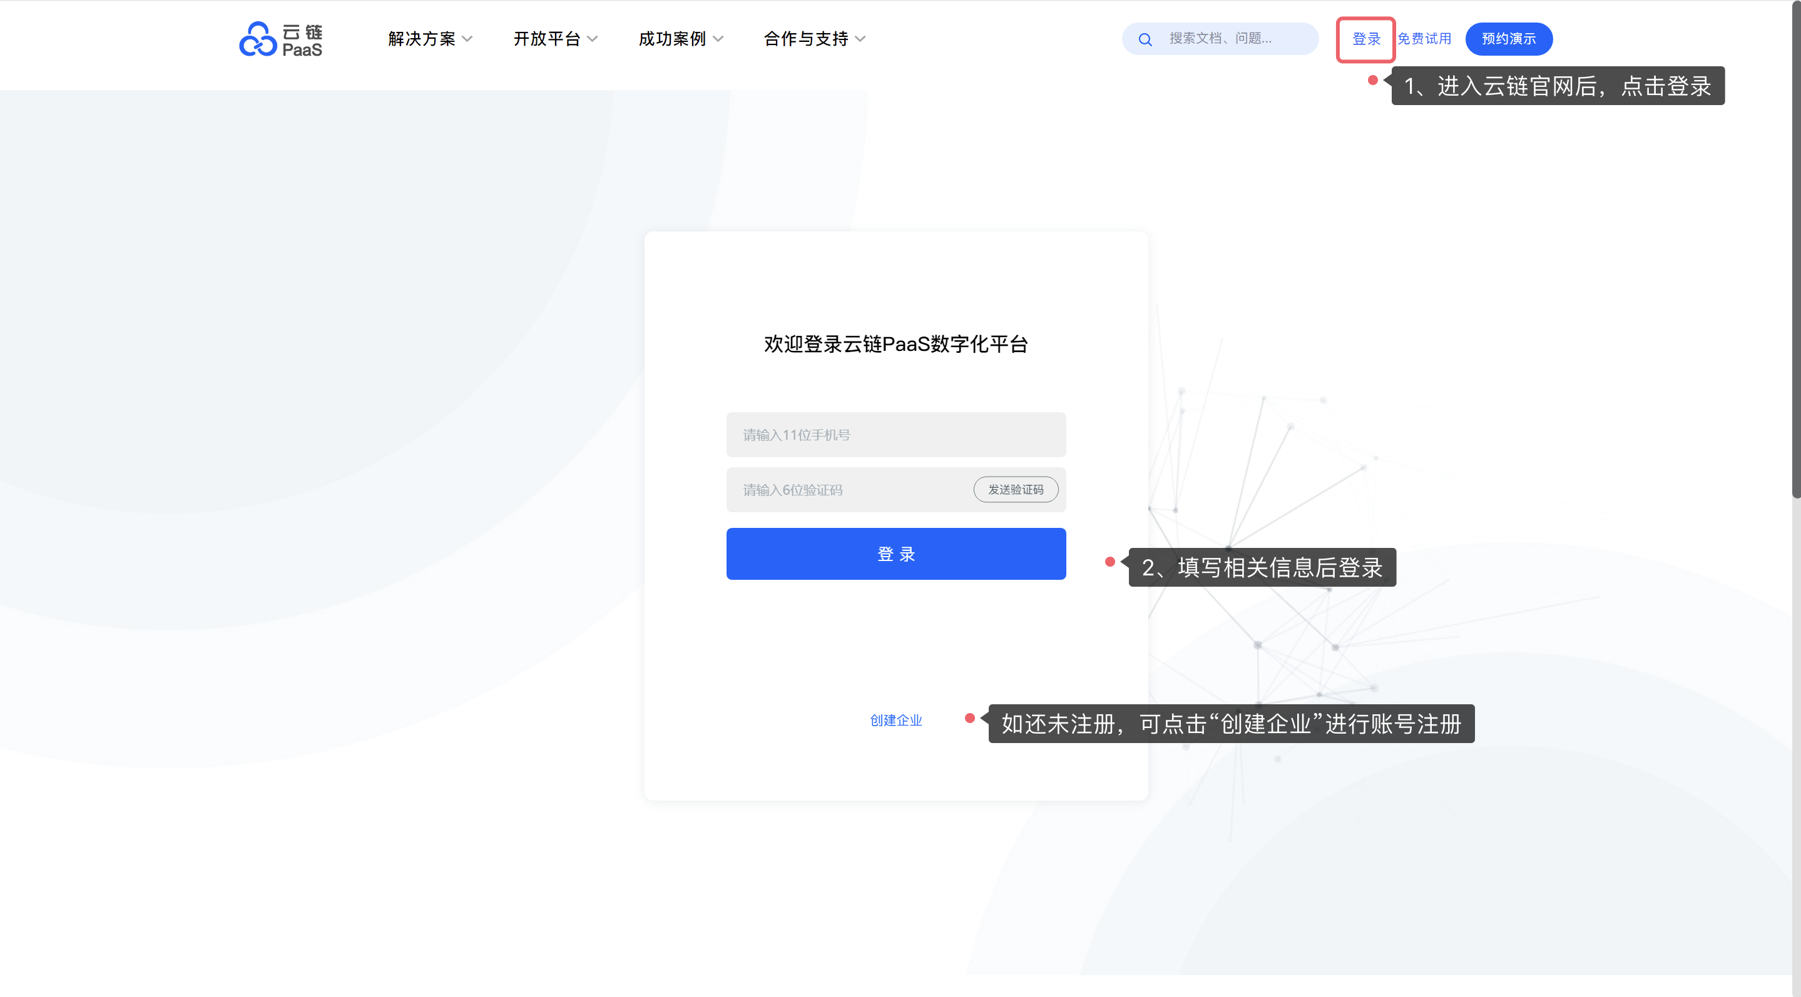Click the 11-digit phone number field
Screen dimensions: 1801x997
pyautogui.click(x=895, y=435)
